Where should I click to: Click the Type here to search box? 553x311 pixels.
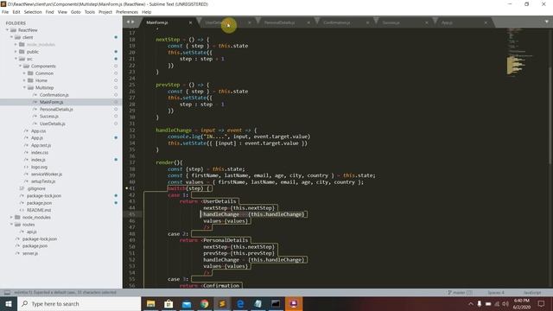(x=79, y=303)
